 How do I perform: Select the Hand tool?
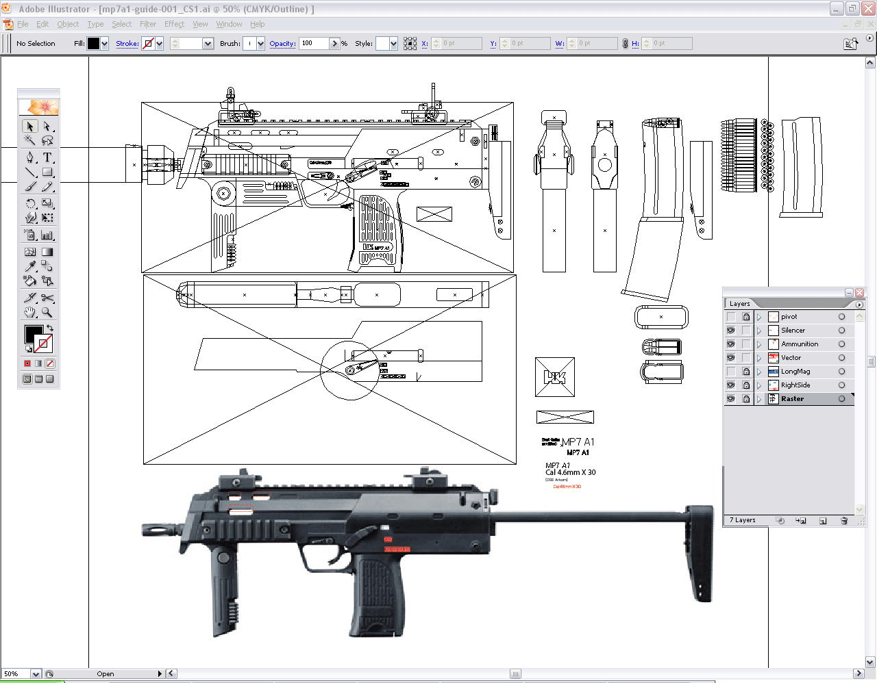(30, 312)
